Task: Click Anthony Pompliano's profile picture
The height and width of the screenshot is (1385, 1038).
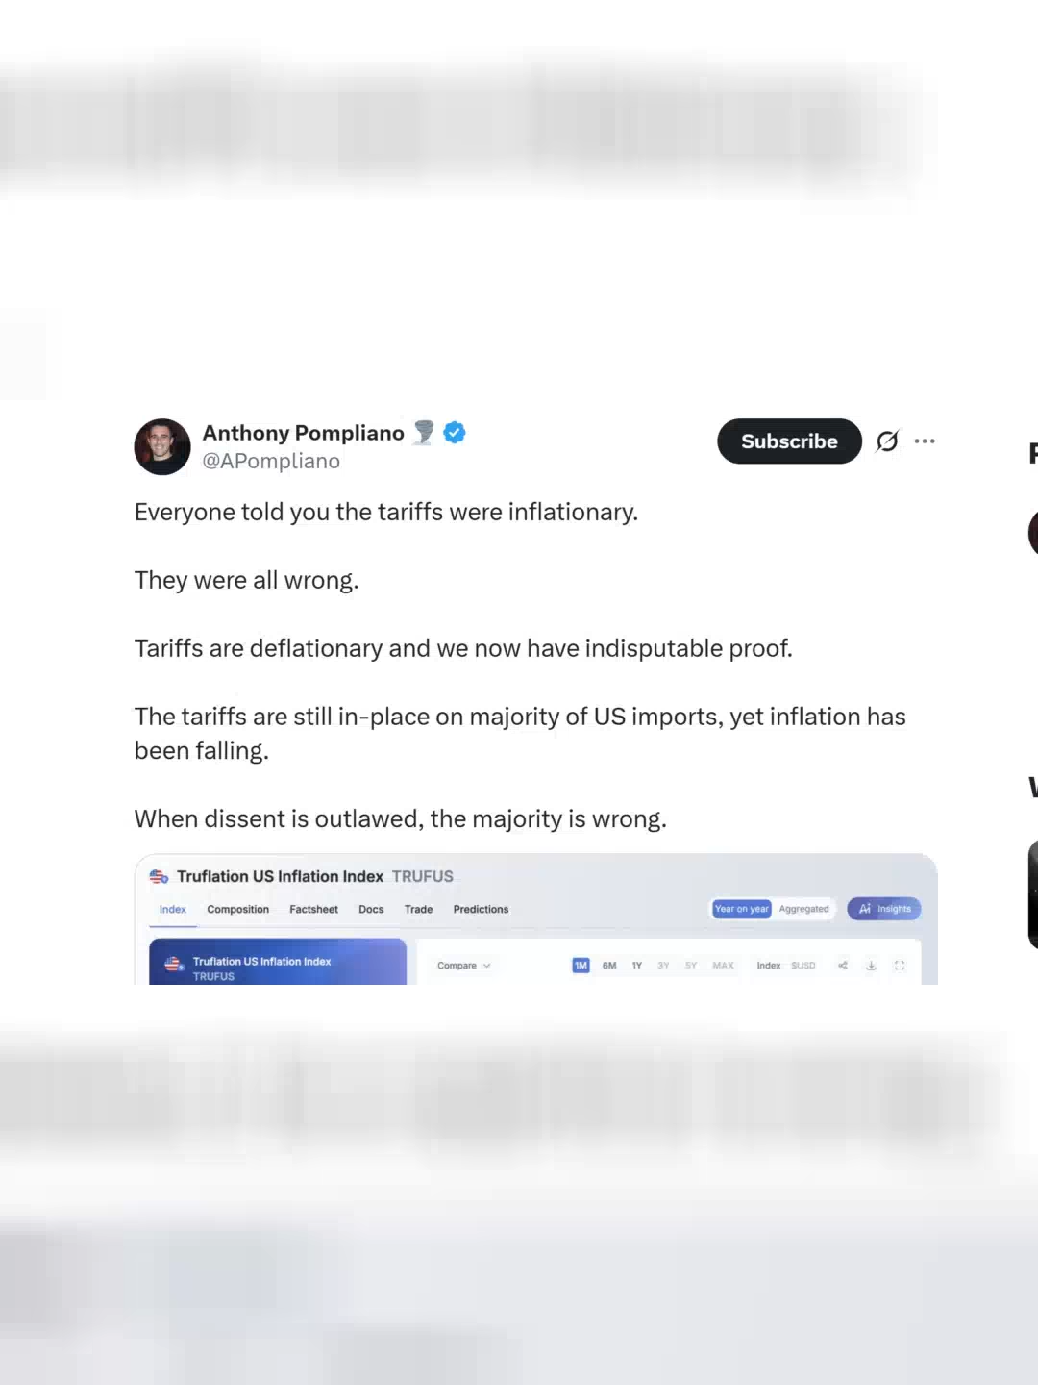Action: point(161,447)
